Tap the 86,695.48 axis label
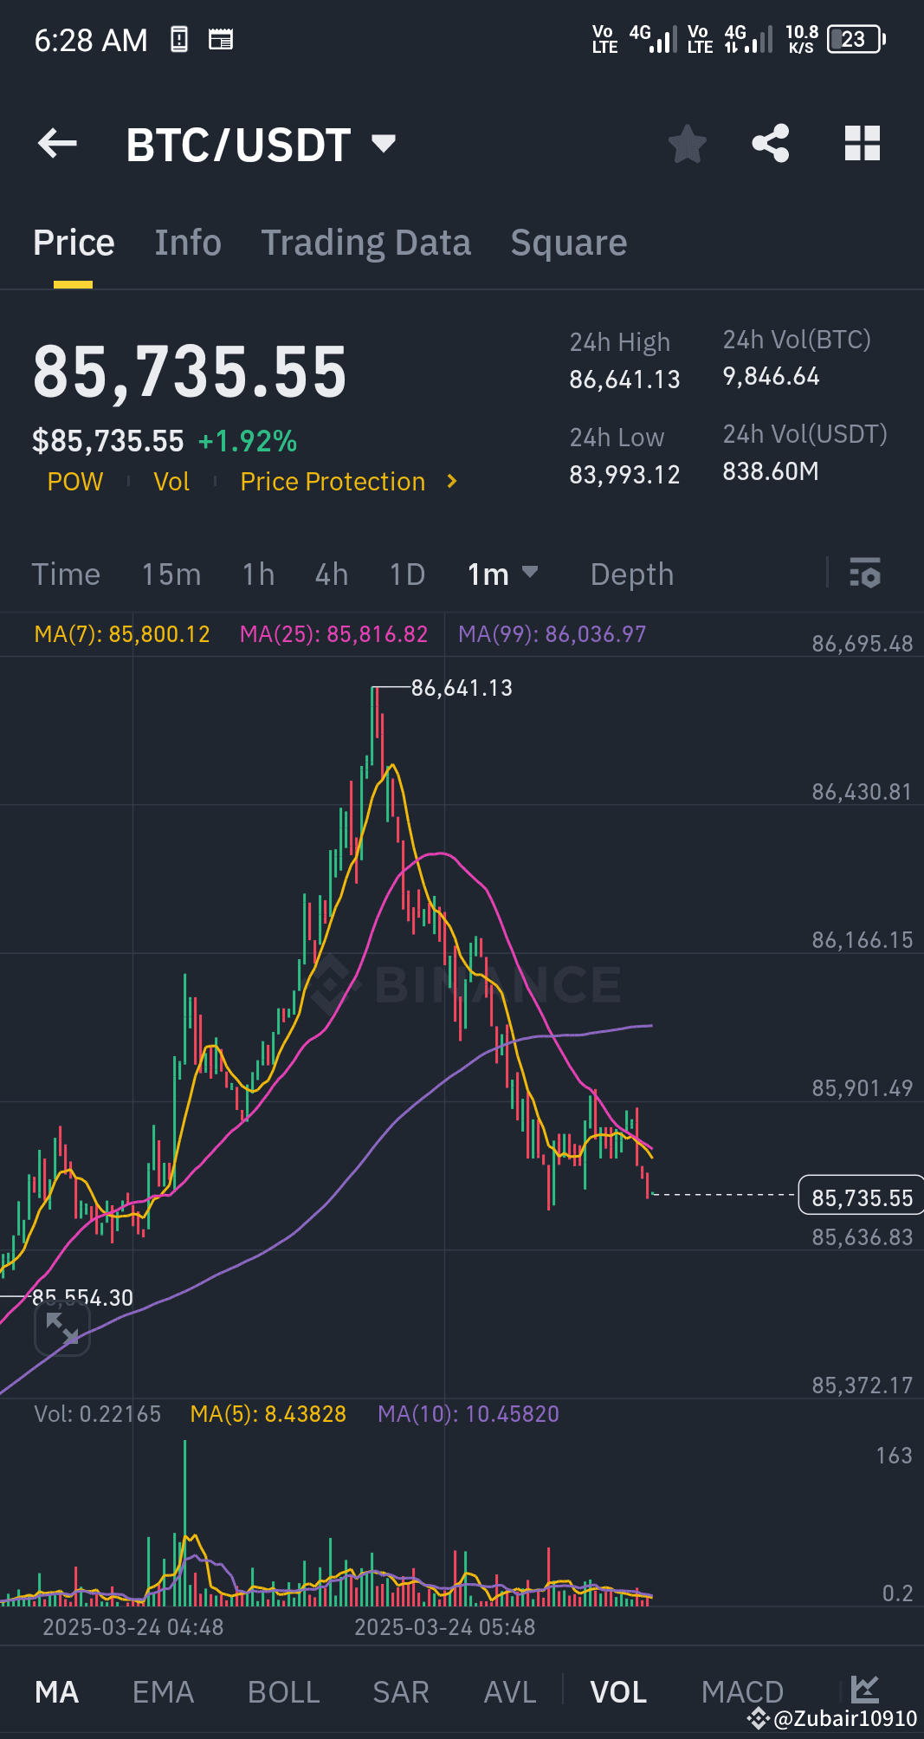924x1739 pixels. [x=862, y=644]
